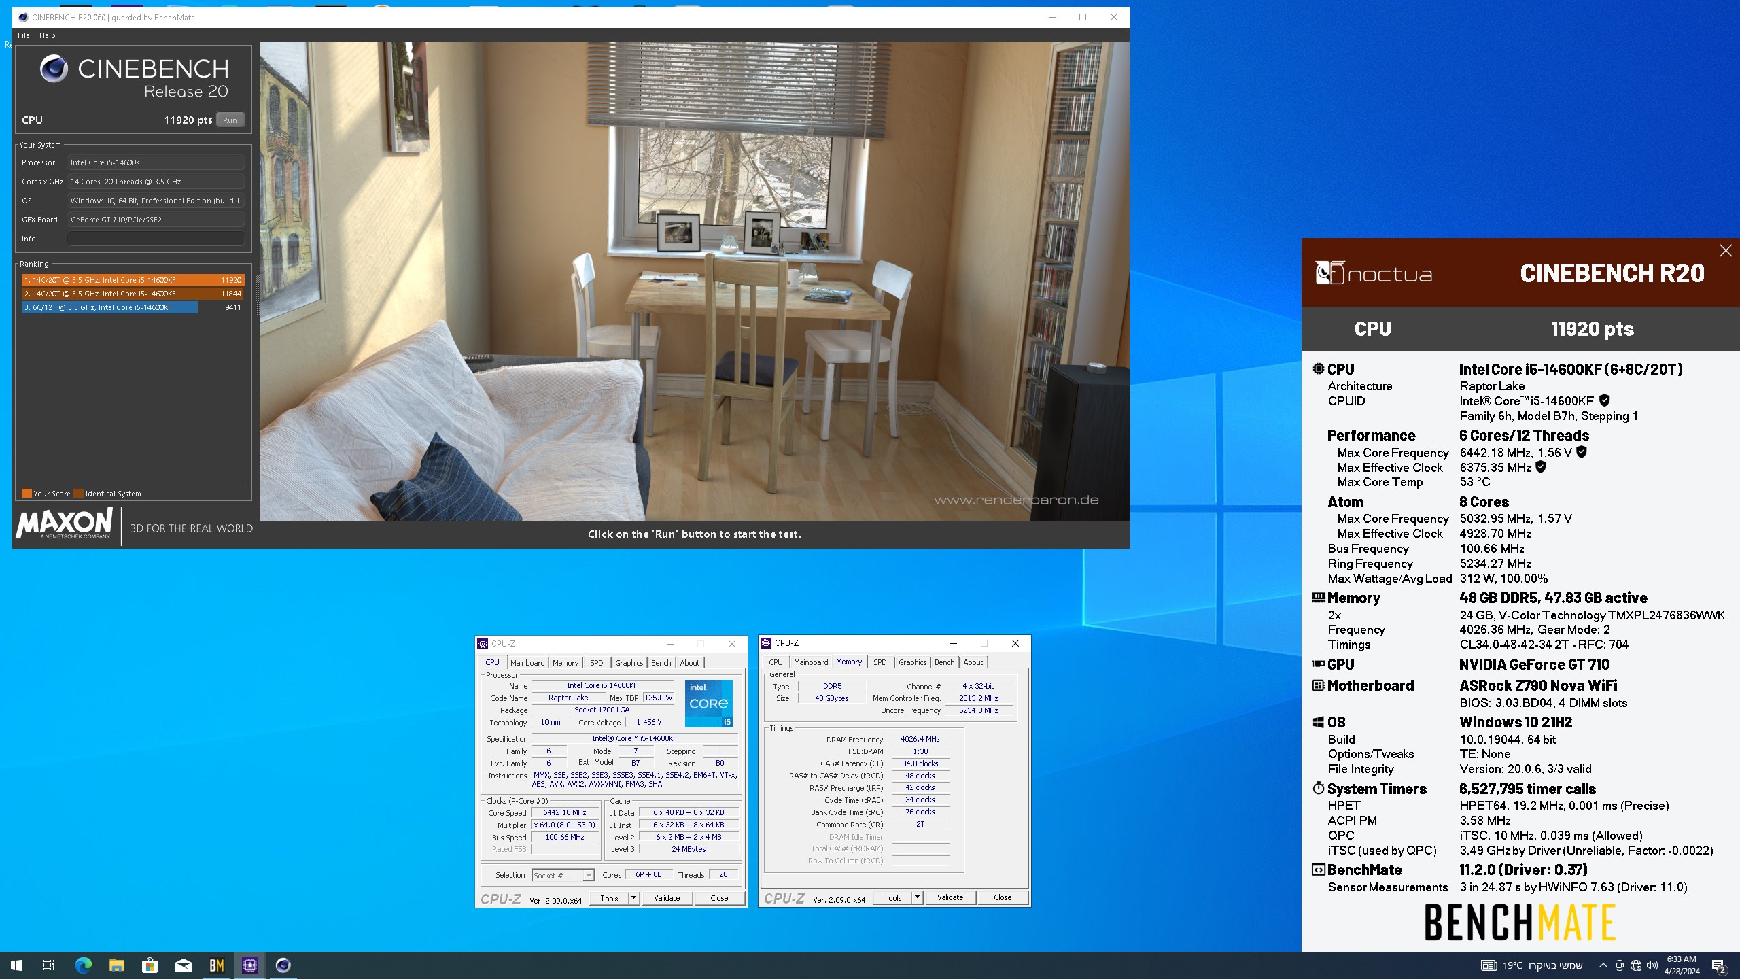Switch to the Graphics tab in the Memory-tab CPU-Z window
This screenshot has height=979, width=1740.
coord(913,662)
